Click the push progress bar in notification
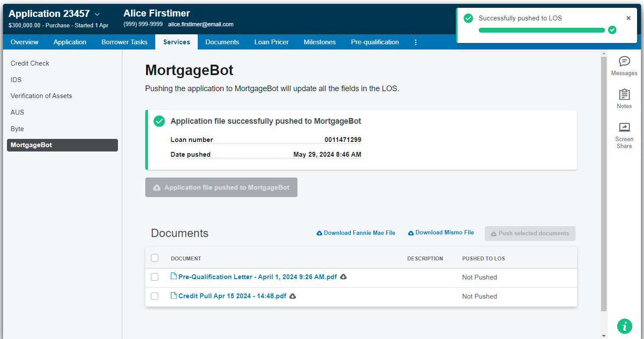 [x=541, y=30]
